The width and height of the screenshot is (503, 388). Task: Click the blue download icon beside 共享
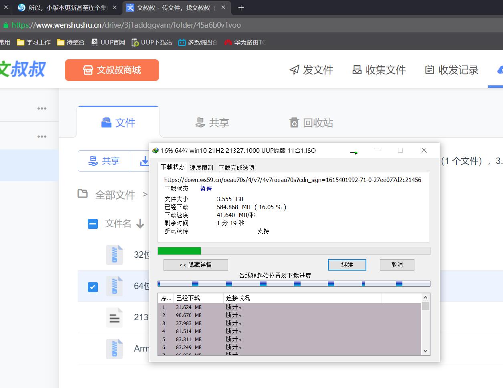click(145, 161)
